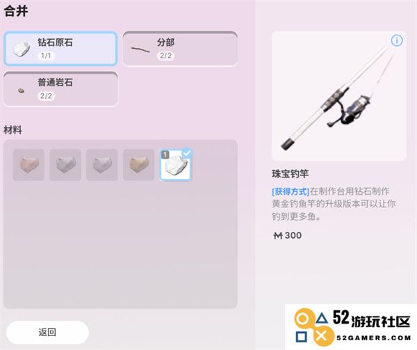Click the 1/1 quantity badge on 钻石原石
This screenshot has height=350, width=417.
click(46, 56)
